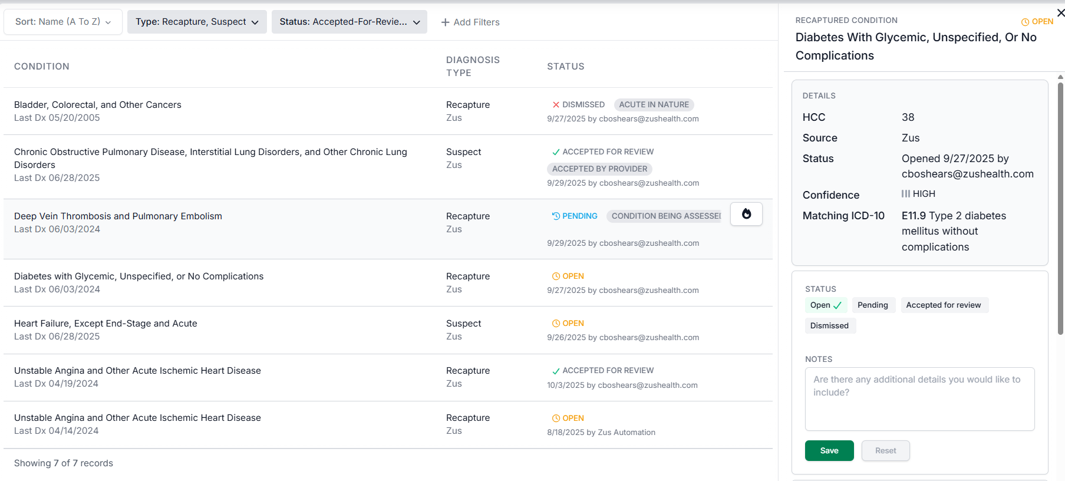The height and width of the screenshot is (481, 1065).
Task: Set status to Pending
Action: click(873, 305)
